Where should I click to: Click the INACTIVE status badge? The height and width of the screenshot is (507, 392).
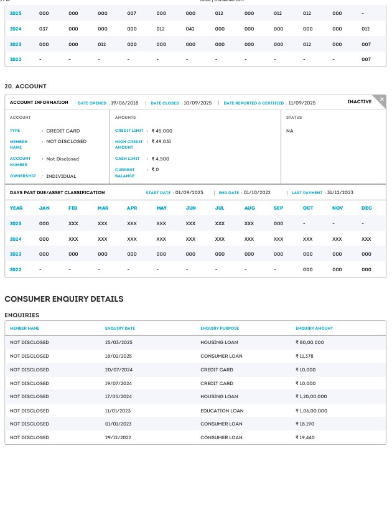(x=359, y=102)
